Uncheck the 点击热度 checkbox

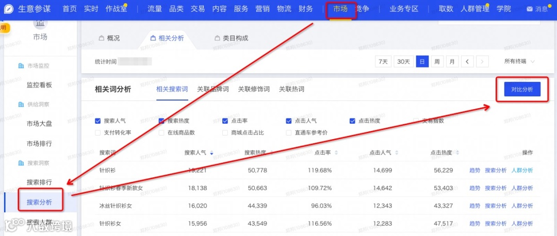click(x=352, y=121)
